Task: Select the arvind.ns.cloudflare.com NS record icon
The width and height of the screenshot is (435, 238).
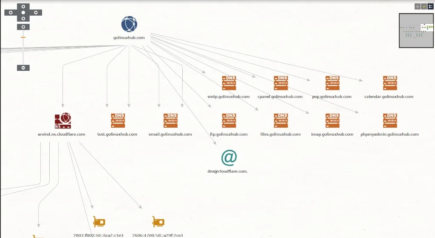Action: point(63,120)
